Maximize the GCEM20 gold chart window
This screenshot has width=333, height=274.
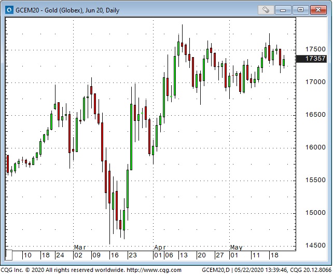pos(300,10)
